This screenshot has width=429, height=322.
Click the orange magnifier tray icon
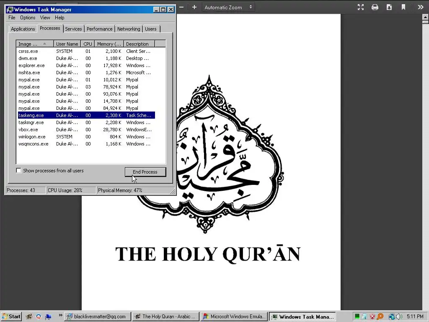[x=380, y=317]
